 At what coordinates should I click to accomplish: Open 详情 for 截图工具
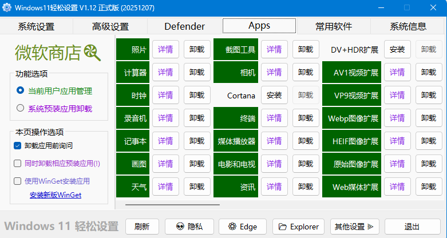(x=274, y=49)
